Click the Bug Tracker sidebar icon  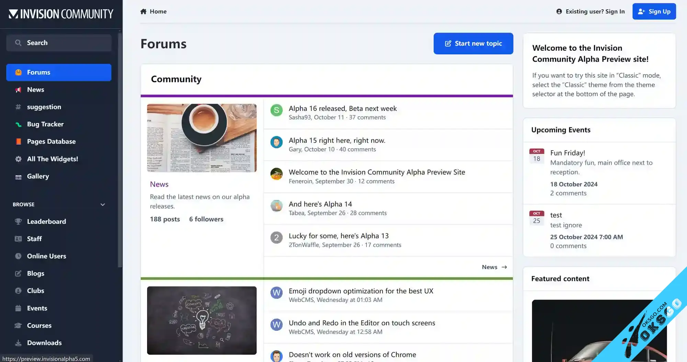tap(18, 124)
